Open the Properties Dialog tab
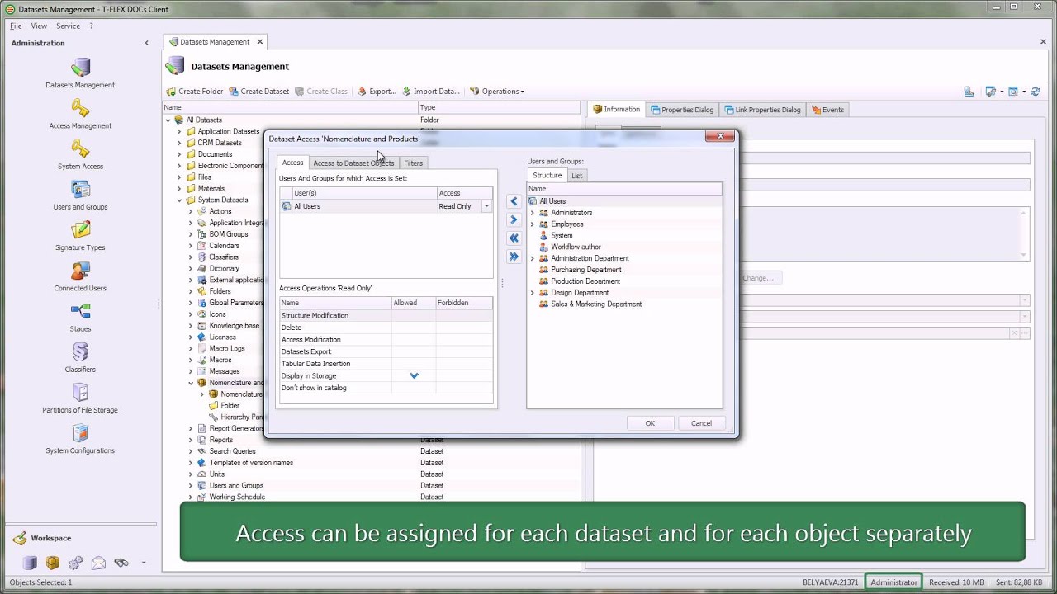The height and width of the screenshot is (594, 1057). (x=681, y=110)
